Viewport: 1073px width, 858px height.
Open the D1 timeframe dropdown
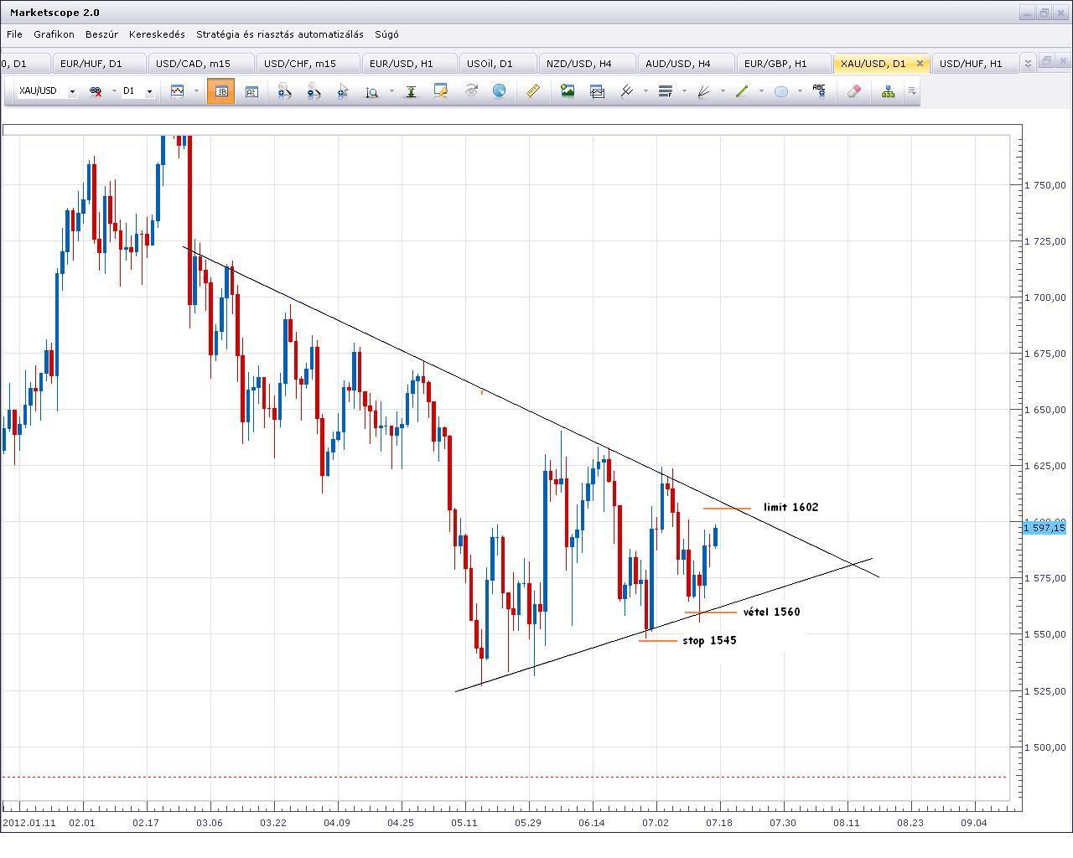pyautogui.click(x=149, y=91)
